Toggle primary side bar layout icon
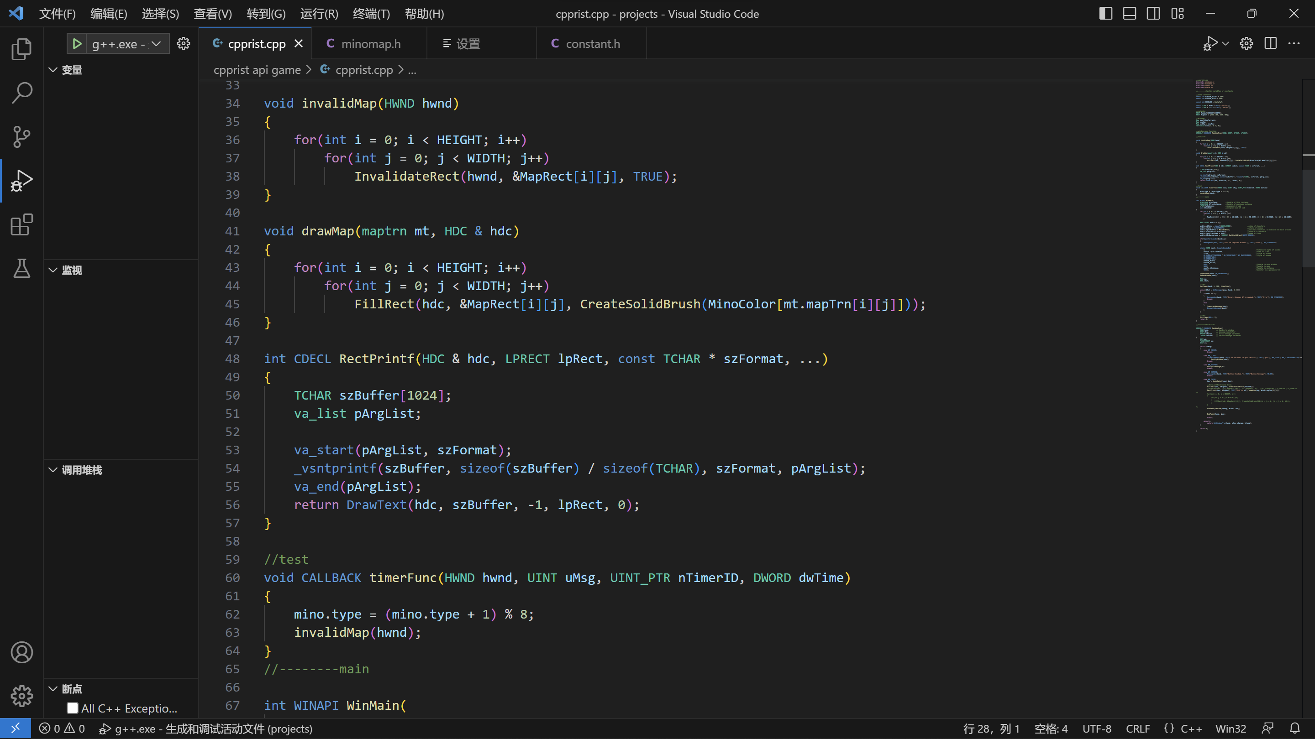 click(x=1106, y=14)
